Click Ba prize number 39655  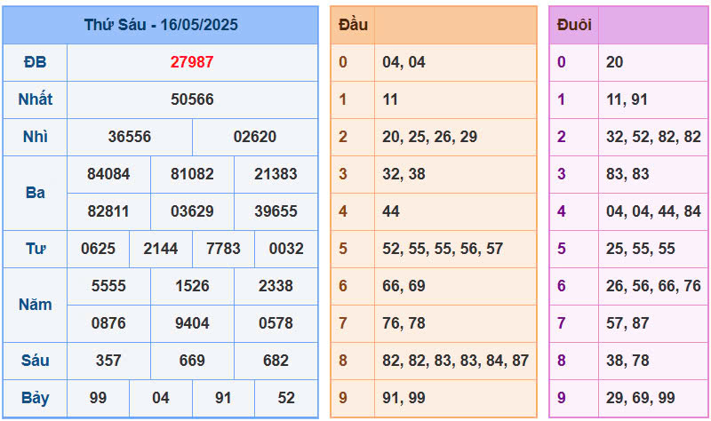276,211
